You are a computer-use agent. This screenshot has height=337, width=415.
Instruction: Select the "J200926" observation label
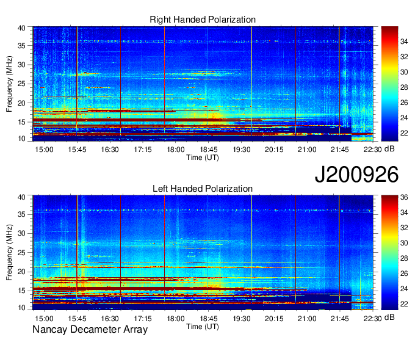(356, 175)
